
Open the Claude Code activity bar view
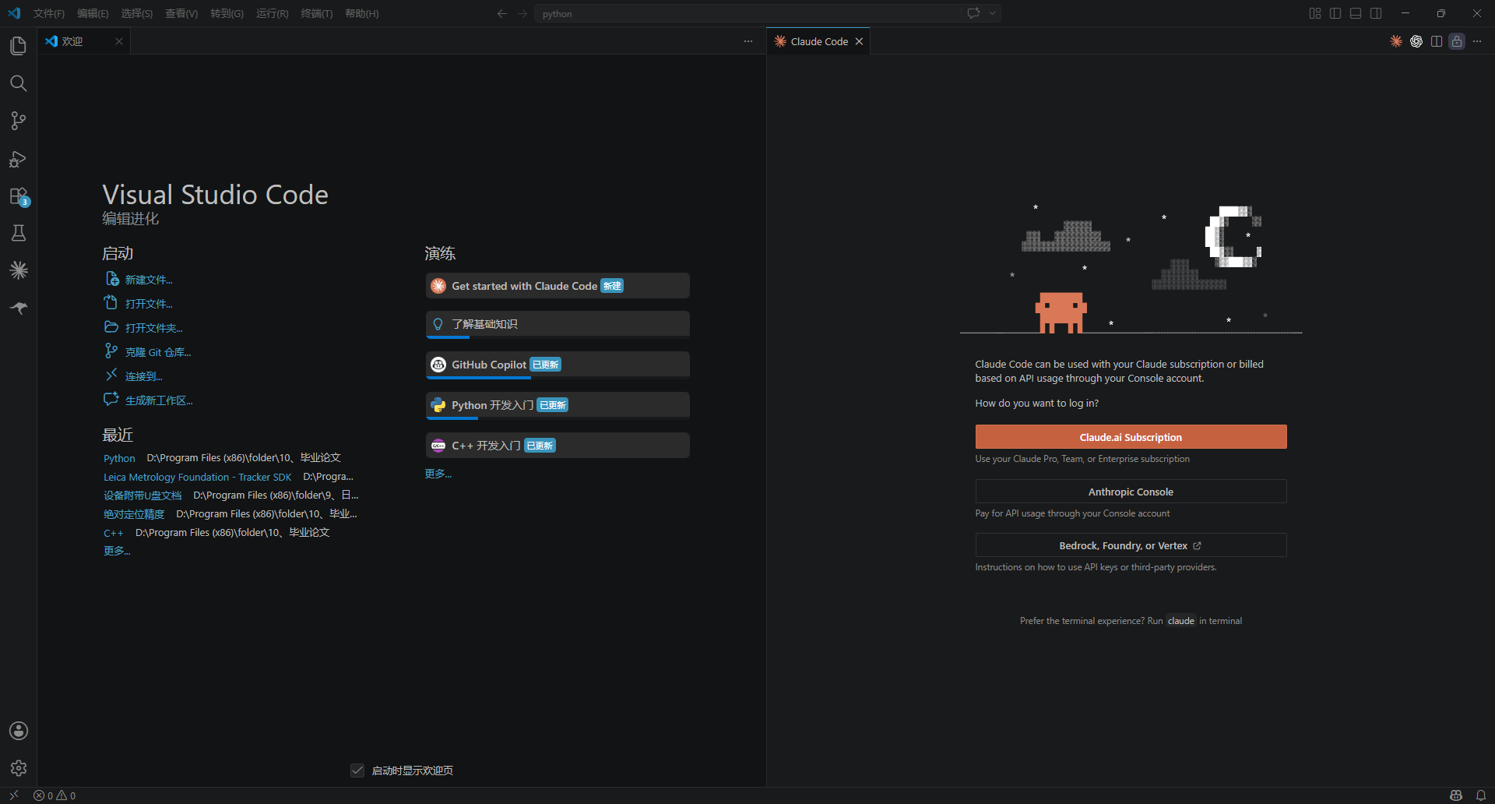19,270
